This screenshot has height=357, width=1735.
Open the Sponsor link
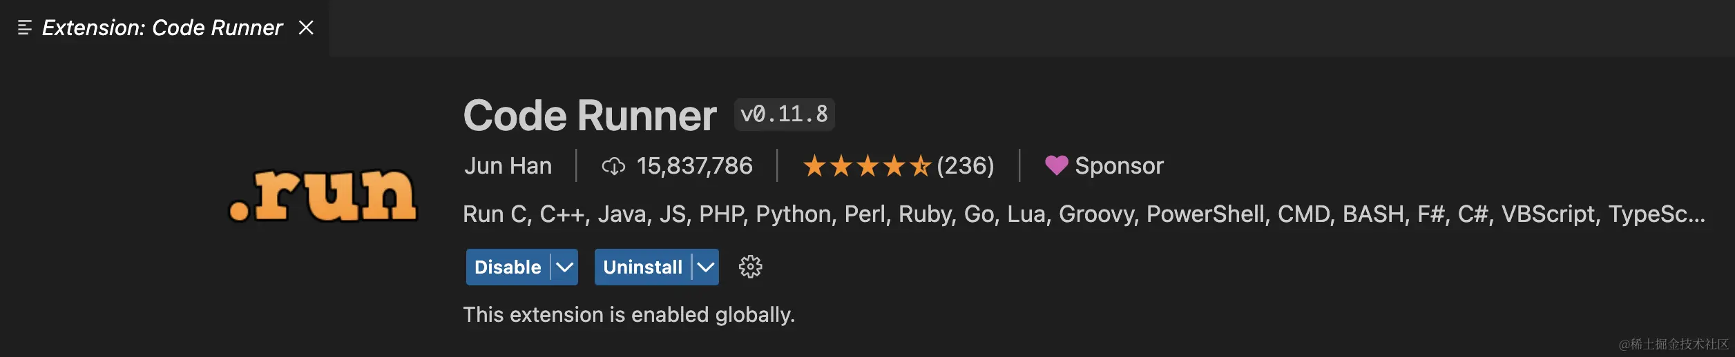coord(1119,166)
